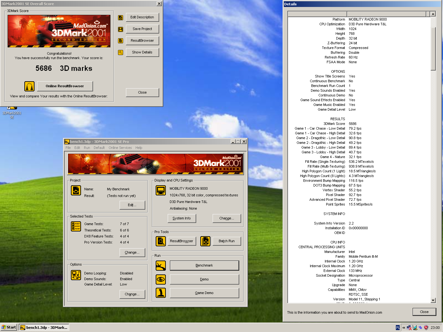Click the bench1.3dp window title icon
443x332 pixels.
click(x=67, y=142)
